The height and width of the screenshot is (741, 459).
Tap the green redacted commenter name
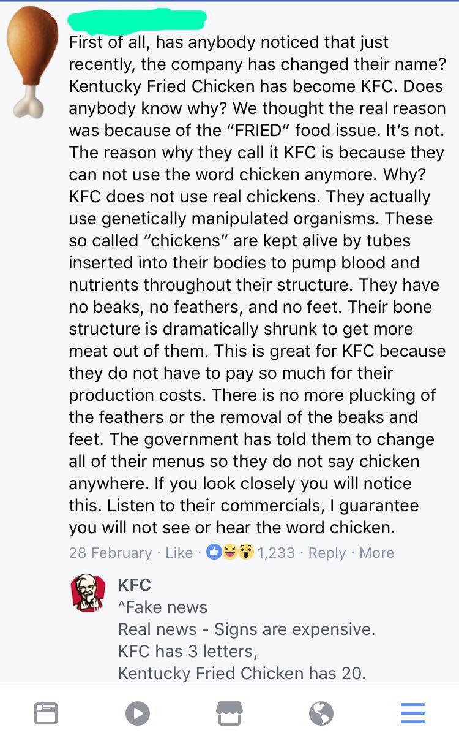[136, 21]
